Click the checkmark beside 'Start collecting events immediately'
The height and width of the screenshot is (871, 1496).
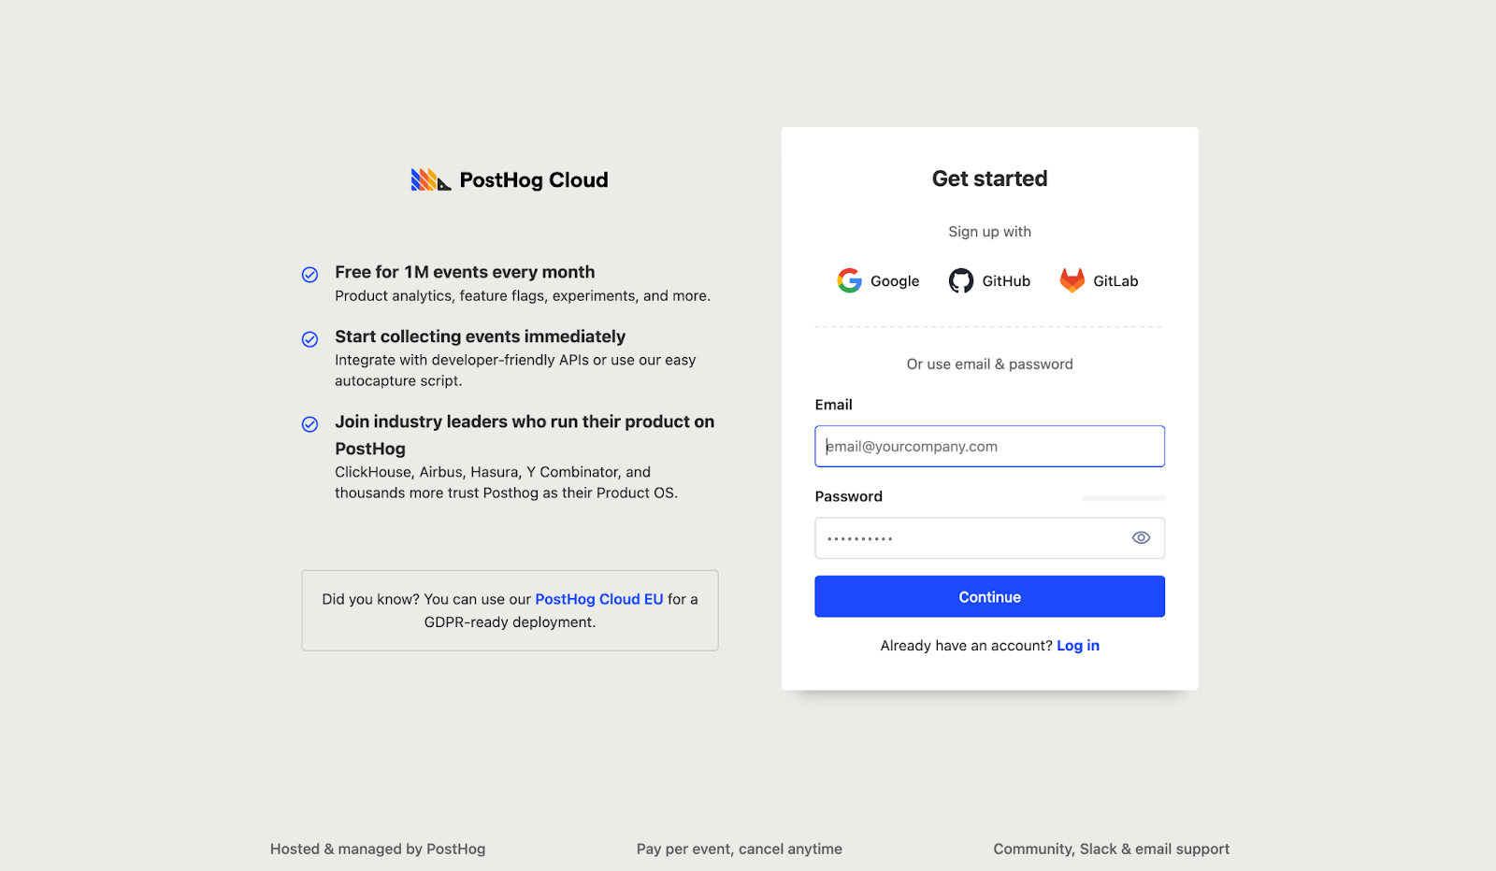click(309, 339)
